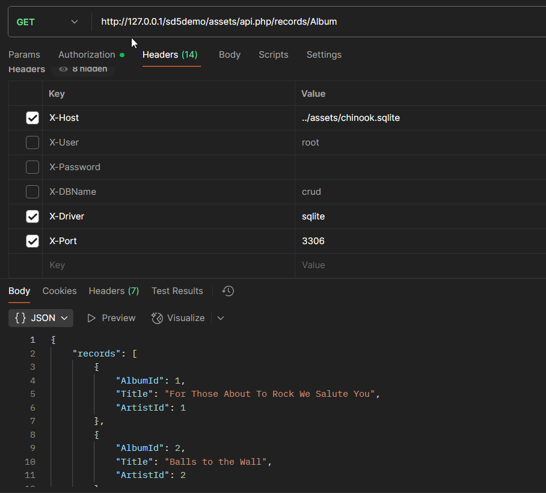
Task: Click the response history clock icon
Action: (228, 291)
